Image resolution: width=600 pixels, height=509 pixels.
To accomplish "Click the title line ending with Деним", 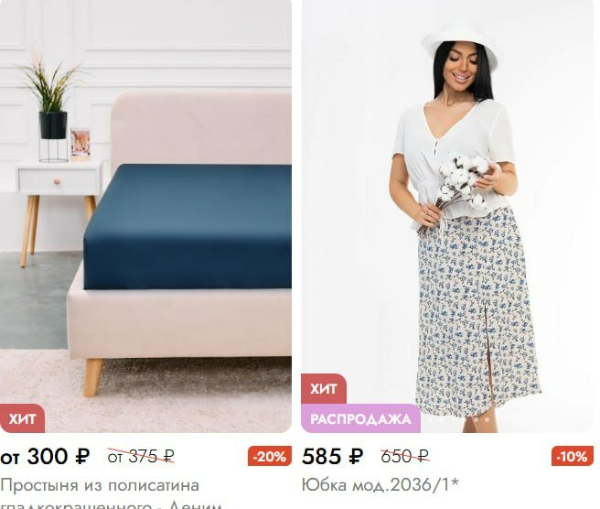I will click(x=111, y=504).
